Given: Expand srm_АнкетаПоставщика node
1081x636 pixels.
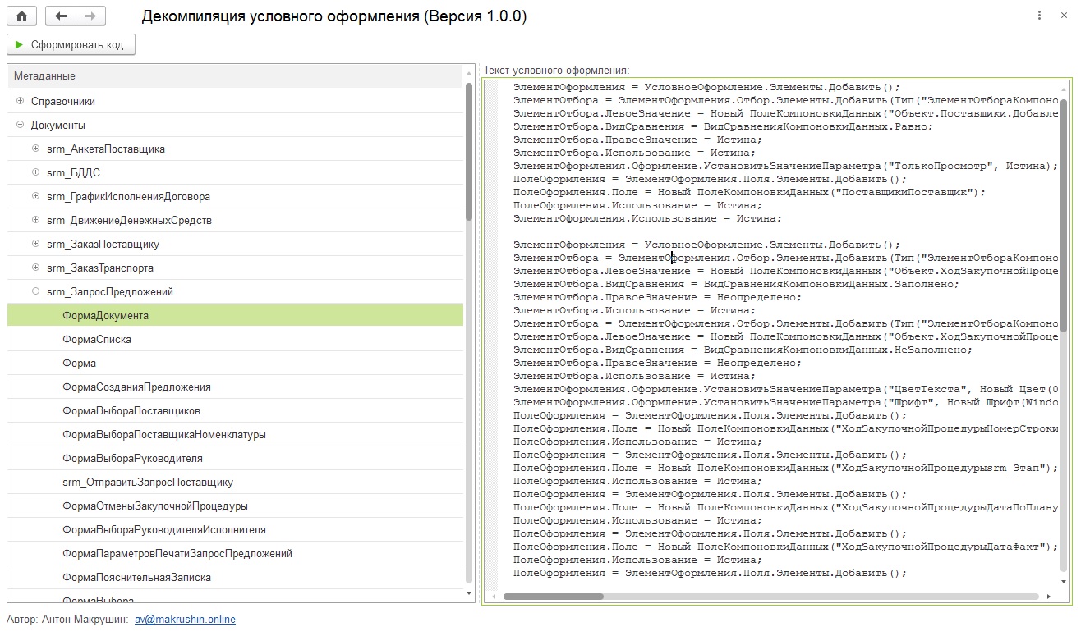Looking at the screenshot, I should click(x=35, y=149).
